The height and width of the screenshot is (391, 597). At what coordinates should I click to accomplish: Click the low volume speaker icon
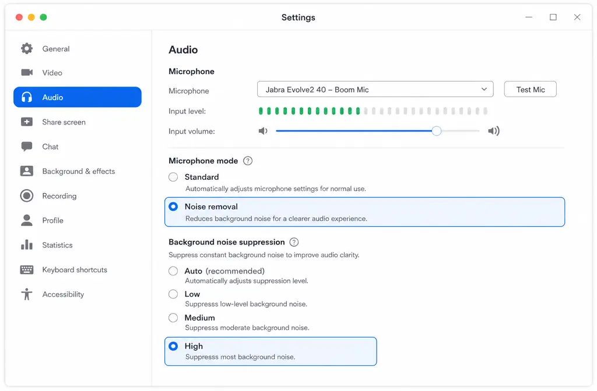tap(263, 131)
